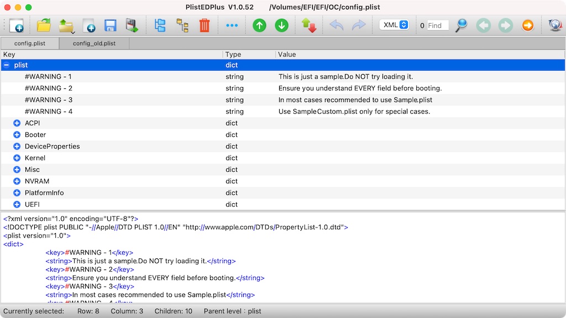Click the green-and-red sort arrows icon
This screenshot has width=566, height=318.
[x=309, y=25]
